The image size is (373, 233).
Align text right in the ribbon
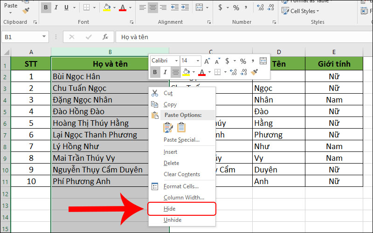point(163,7)
